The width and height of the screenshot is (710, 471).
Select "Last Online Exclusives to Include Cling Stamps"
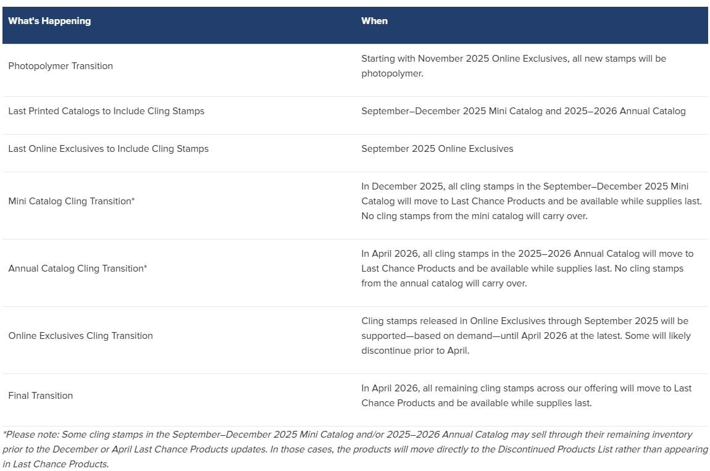108,149
